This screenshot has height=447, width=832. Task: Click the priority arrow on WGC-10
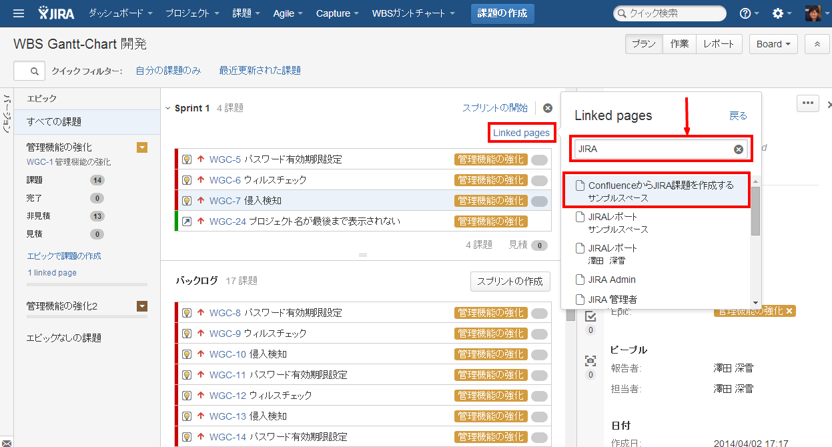point(200,354)
